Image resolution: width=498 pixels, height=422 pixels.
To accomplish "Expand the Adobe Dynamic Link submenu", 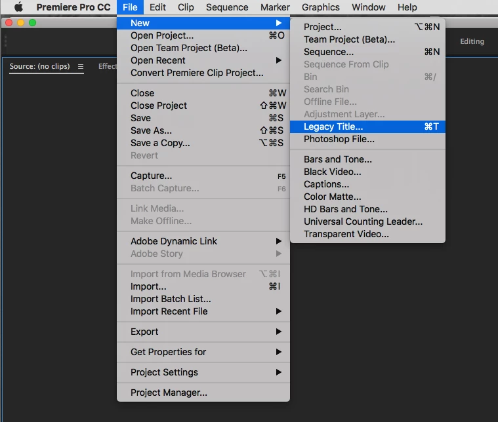I will click(x=203, y=241).
